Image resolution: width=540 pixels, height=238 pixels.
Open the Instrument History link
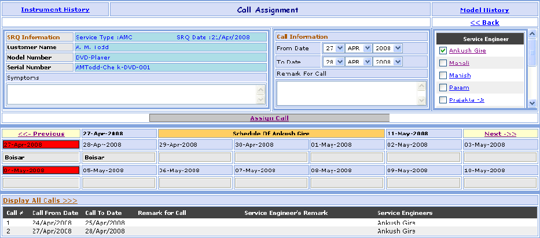click(x=55, y=9)
